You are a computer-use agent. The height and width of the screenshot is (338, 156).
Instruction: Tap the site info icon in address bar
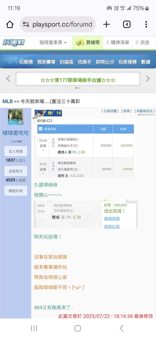26,24
